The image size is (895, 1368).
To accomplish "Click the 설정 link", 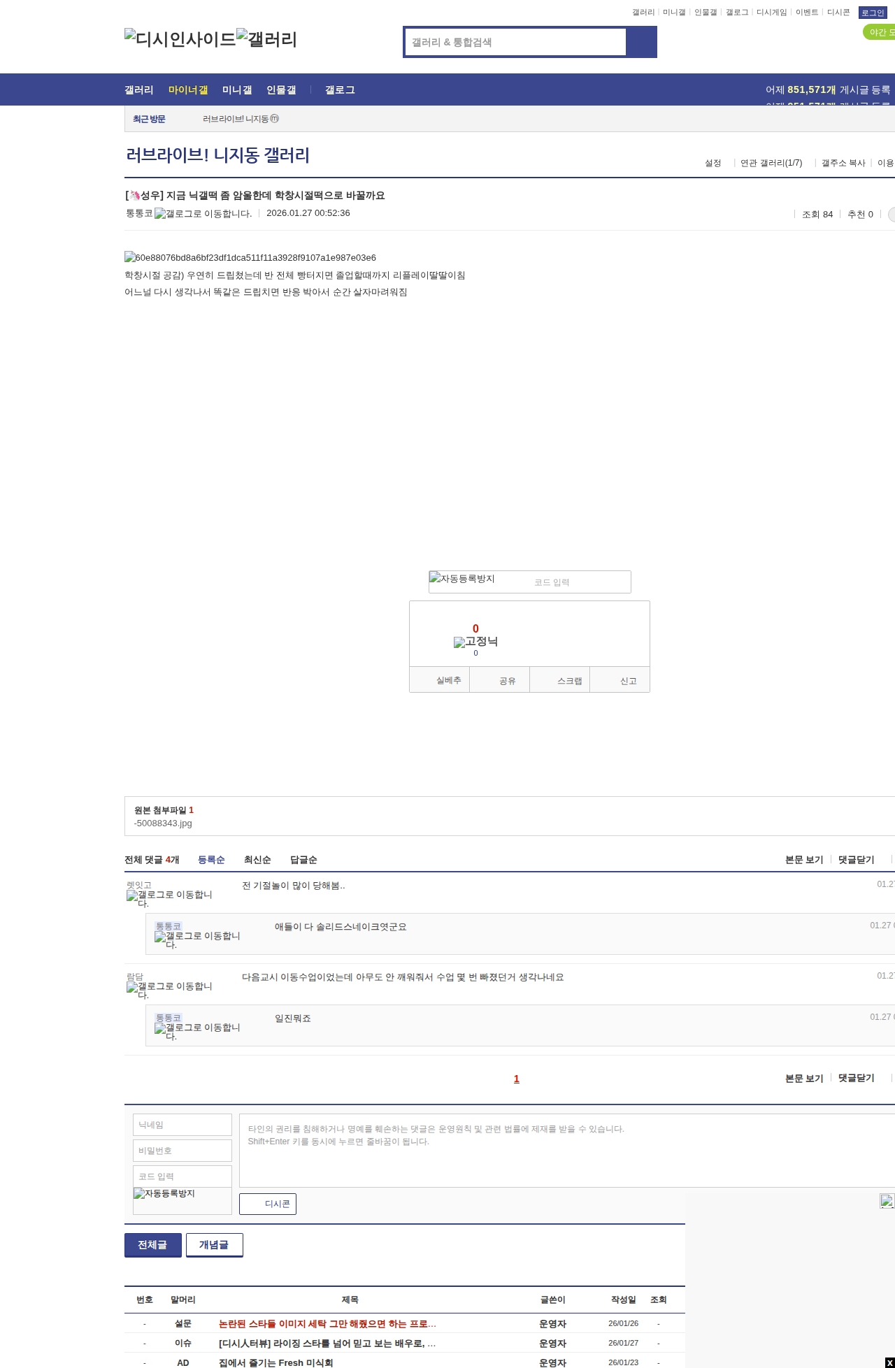I will [713, 163].
